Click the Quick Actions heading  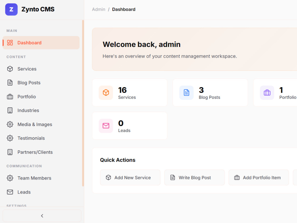118,160
